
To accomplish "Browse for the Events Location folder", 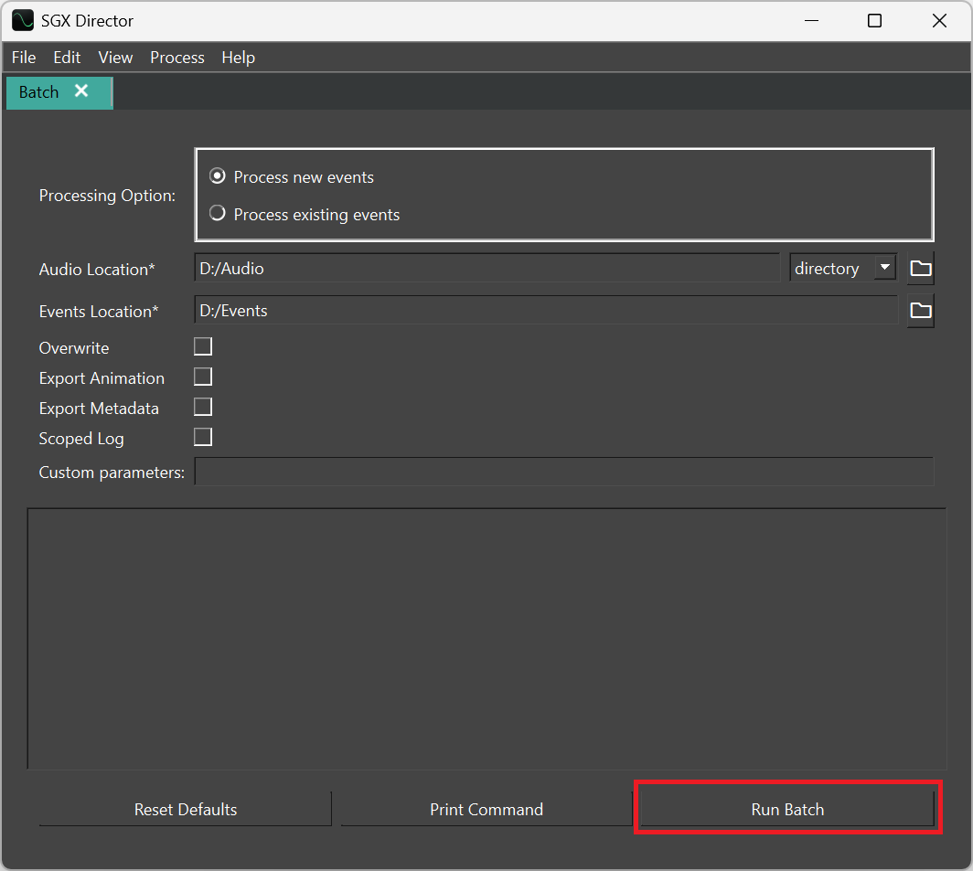I will pyautogui.click(x=920, y=311).
